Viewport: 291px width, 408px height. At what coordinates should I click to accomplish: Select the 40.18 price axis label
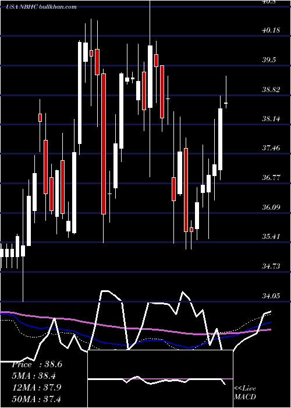[x=271, y=30]
